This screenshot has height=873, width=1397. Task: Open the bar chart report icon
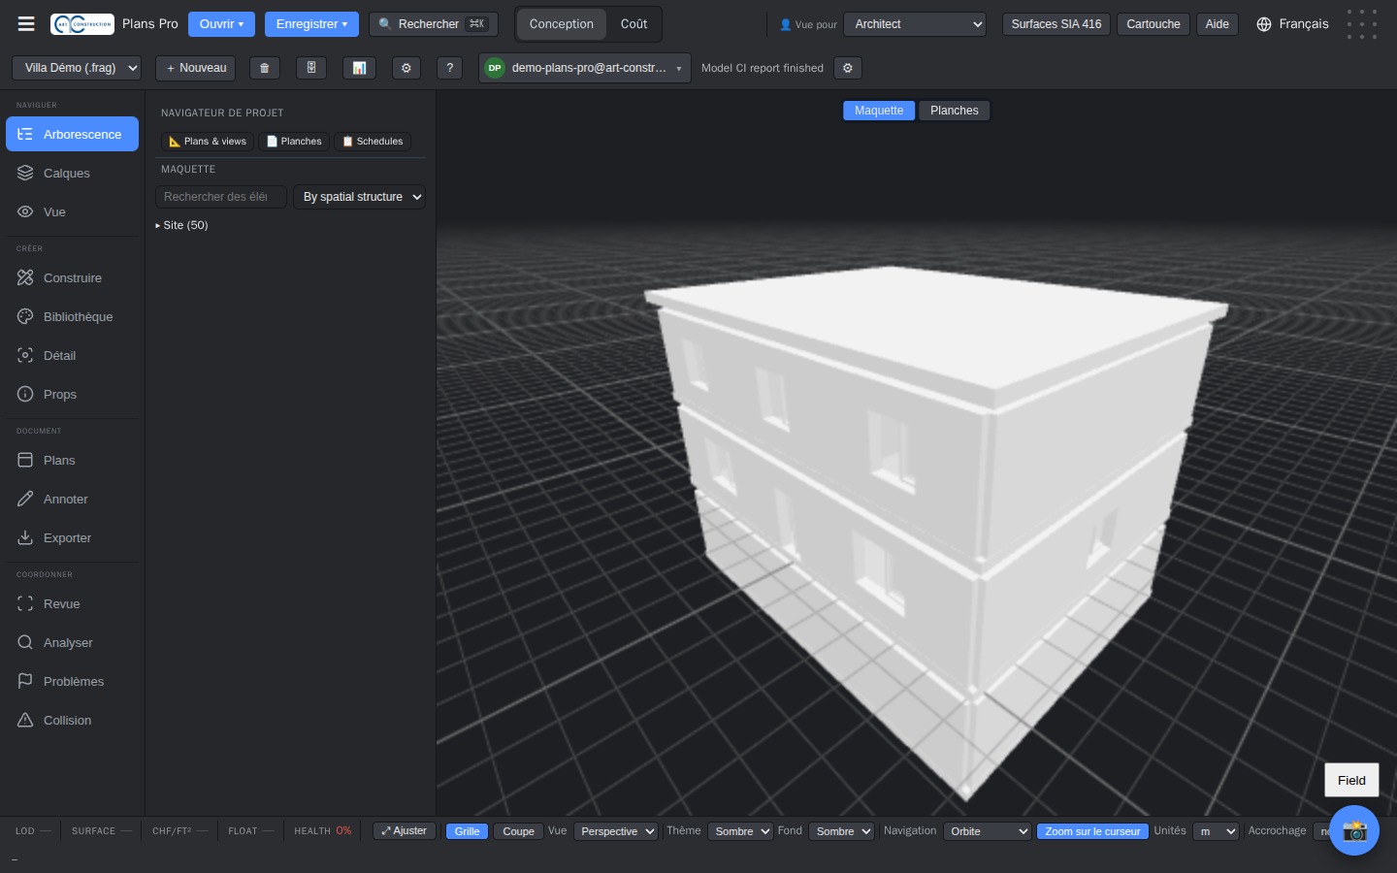point(359,68)
